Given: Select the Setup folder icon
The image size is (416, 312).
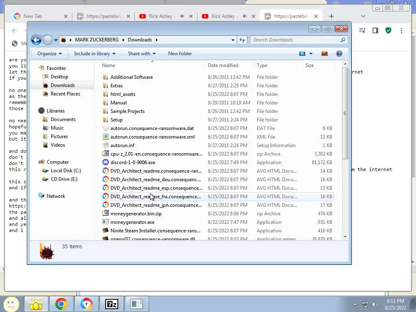Looking at the screenshot, I should point(105,120).
